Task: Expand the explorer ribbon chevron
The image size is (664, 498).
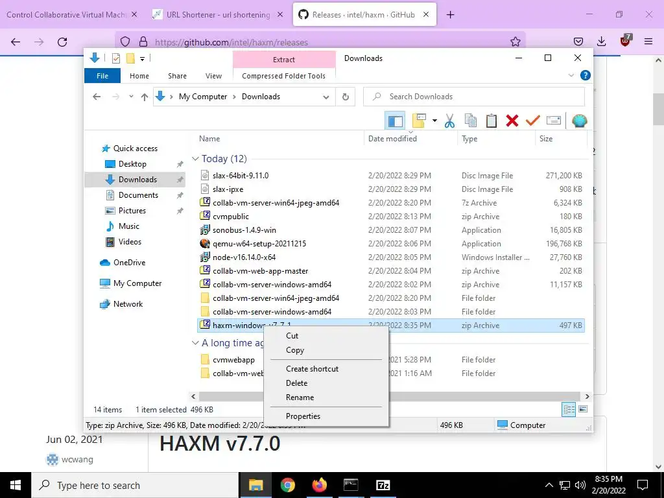Action: (x=571, y=75)
